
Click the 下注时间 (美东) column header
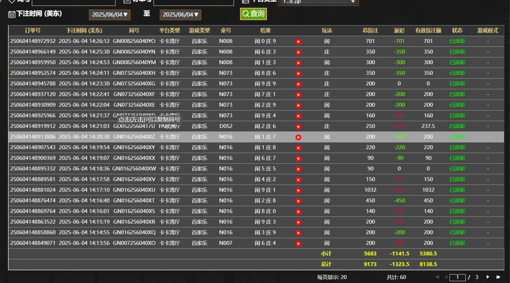84,30
